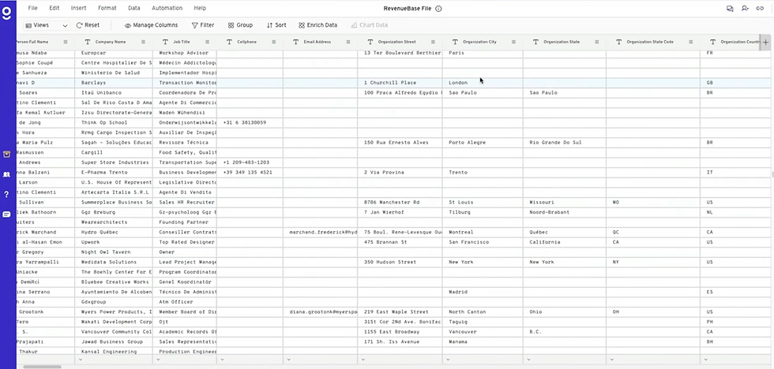Open the store box icon in sidebar
This screenshot has width=774, height=369.
[x=6, y=155]
